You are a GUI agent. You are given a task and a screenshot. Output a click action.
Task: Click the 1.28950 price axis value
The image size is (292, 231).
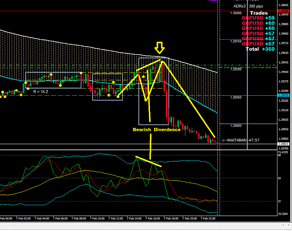[284, 129]
